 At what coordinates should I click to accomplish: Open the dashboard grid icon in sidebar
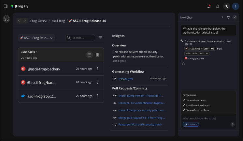7,19
